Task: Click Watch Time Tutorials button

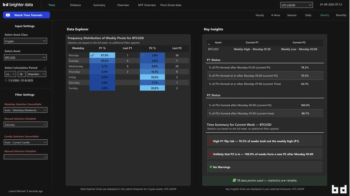Action: point(26,15)
